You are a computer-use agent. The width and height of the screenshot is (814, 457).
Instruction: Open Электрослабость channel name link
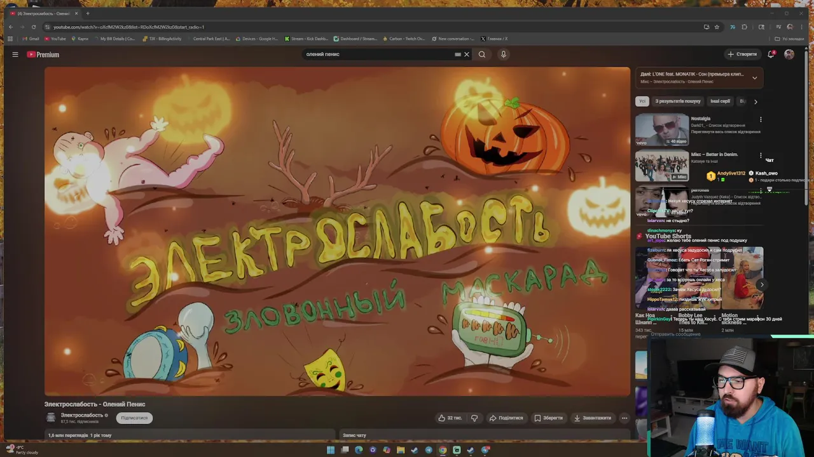coord(82,415)
